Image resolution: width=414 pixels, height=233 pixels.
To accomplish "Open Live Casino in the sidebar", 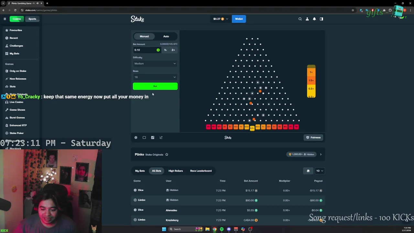I will 16,102.
